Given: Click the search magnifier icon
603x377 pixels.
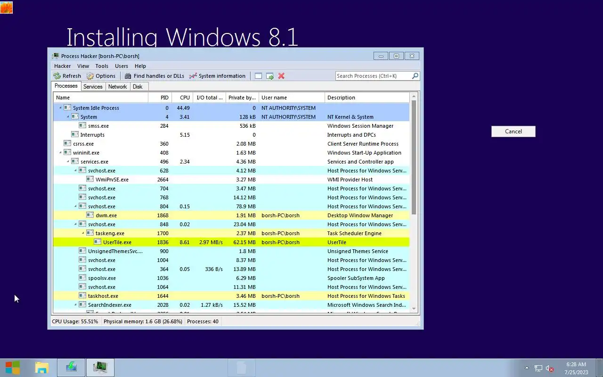Looking at the screenshot, I should [415, 76].
